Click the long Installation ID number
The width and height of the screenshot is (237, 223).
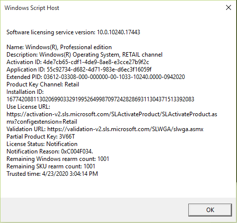pos(100,99)
